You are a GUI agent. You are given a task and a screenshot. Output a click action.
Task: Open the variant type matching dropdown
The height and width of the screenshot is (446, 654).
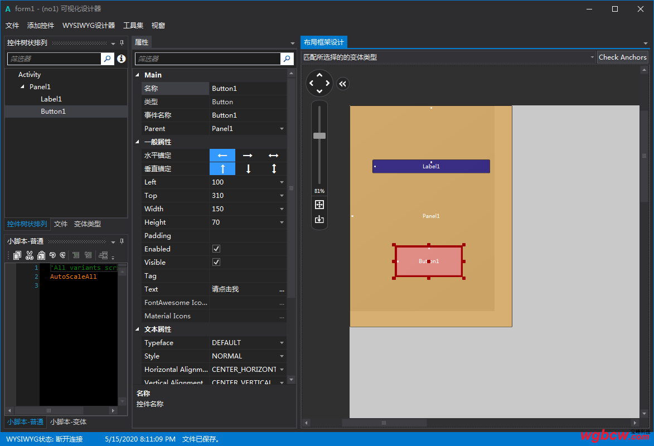592,57
